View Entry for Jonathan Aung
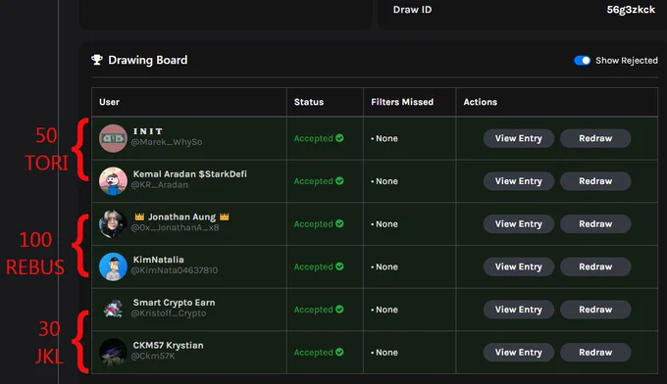 (x=519, y=224)
